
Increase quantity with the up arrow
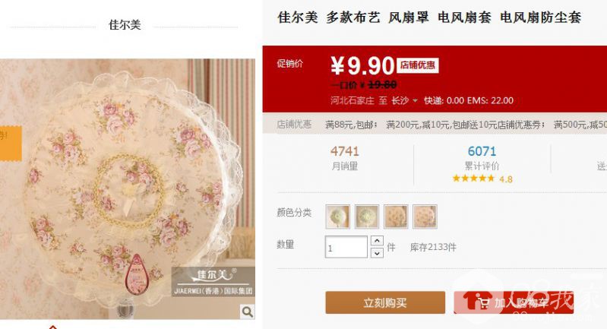(x=377, y=241)
